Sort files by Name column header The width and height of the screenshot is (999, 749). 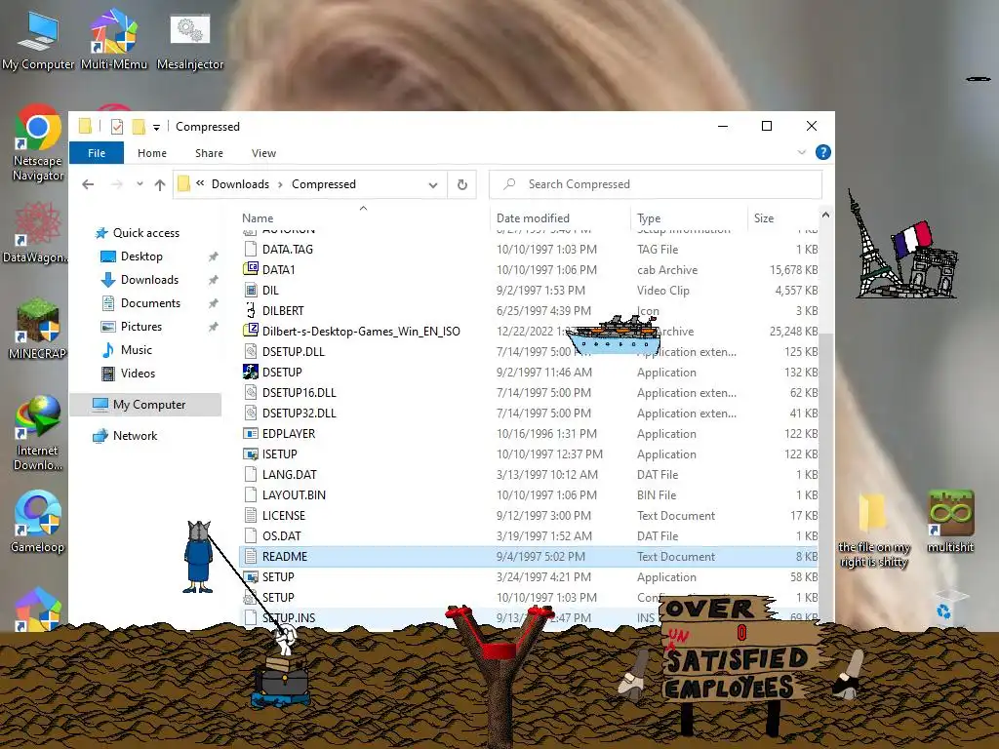pos(258,217)
